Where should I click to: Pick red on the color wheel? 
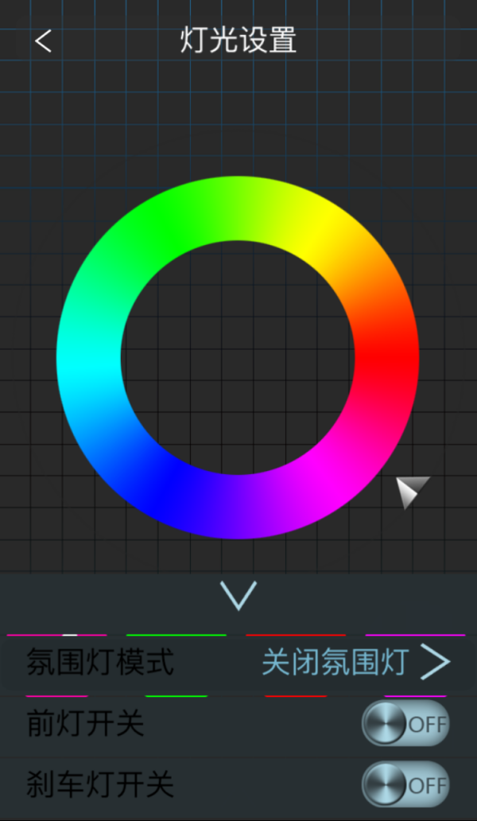(387, 357)
